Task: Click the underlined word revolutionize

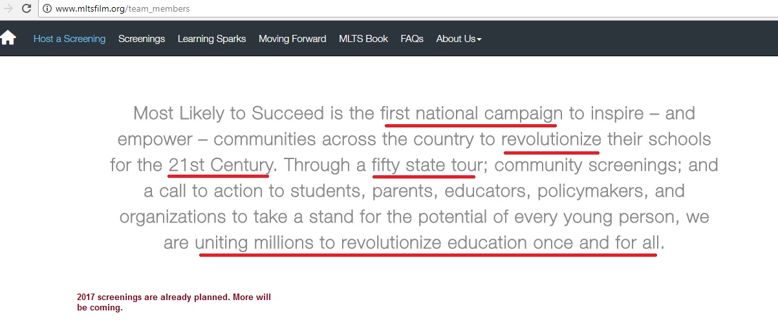Action: click(552, 140)
